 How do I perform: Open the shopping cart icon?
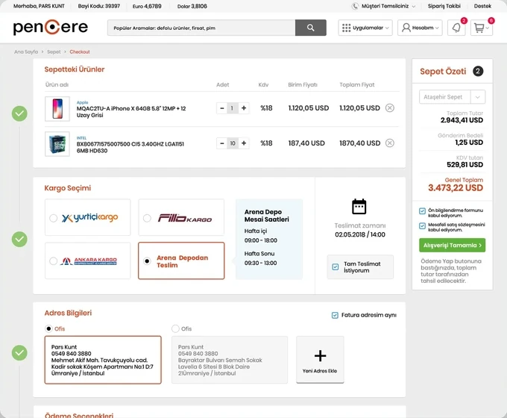pyautogui.click(x=479, y=28)
